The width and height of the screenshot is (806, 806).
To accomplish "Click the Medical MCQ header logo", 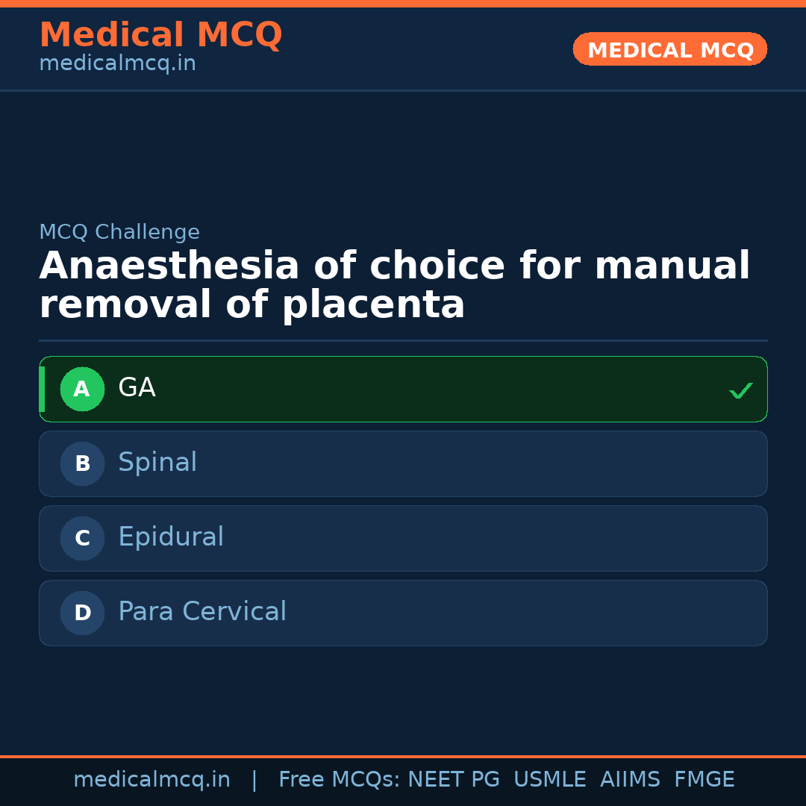I will click(160, 34).
